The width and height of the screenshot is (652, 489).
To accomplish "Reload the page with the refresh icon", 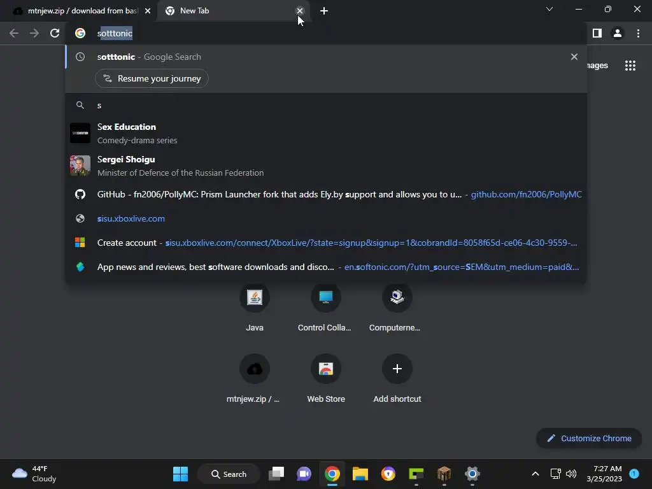I will 55,33.
